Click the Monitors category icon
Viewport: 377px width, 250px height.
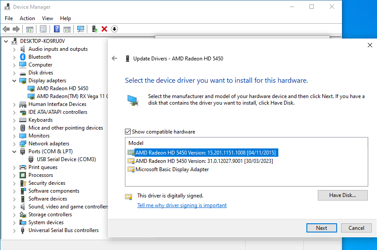pos(23,136)
